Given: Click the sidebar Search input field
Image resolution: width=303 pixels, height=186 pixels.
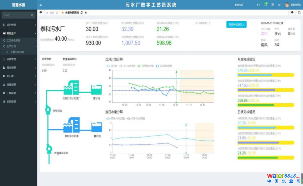Looking at the screenshot, I should pyautogui.click(x=16, y=15).
